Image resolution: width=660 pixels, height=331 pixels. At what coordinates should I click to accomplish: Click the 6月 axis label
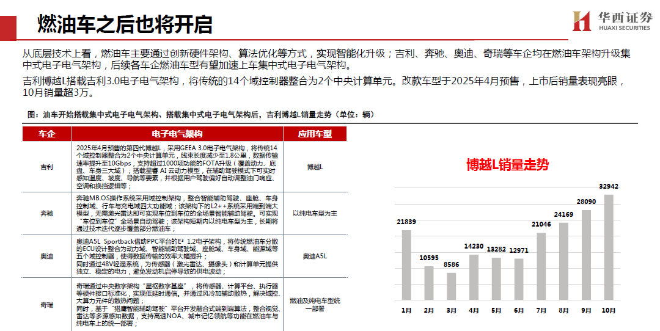(519, 310)
